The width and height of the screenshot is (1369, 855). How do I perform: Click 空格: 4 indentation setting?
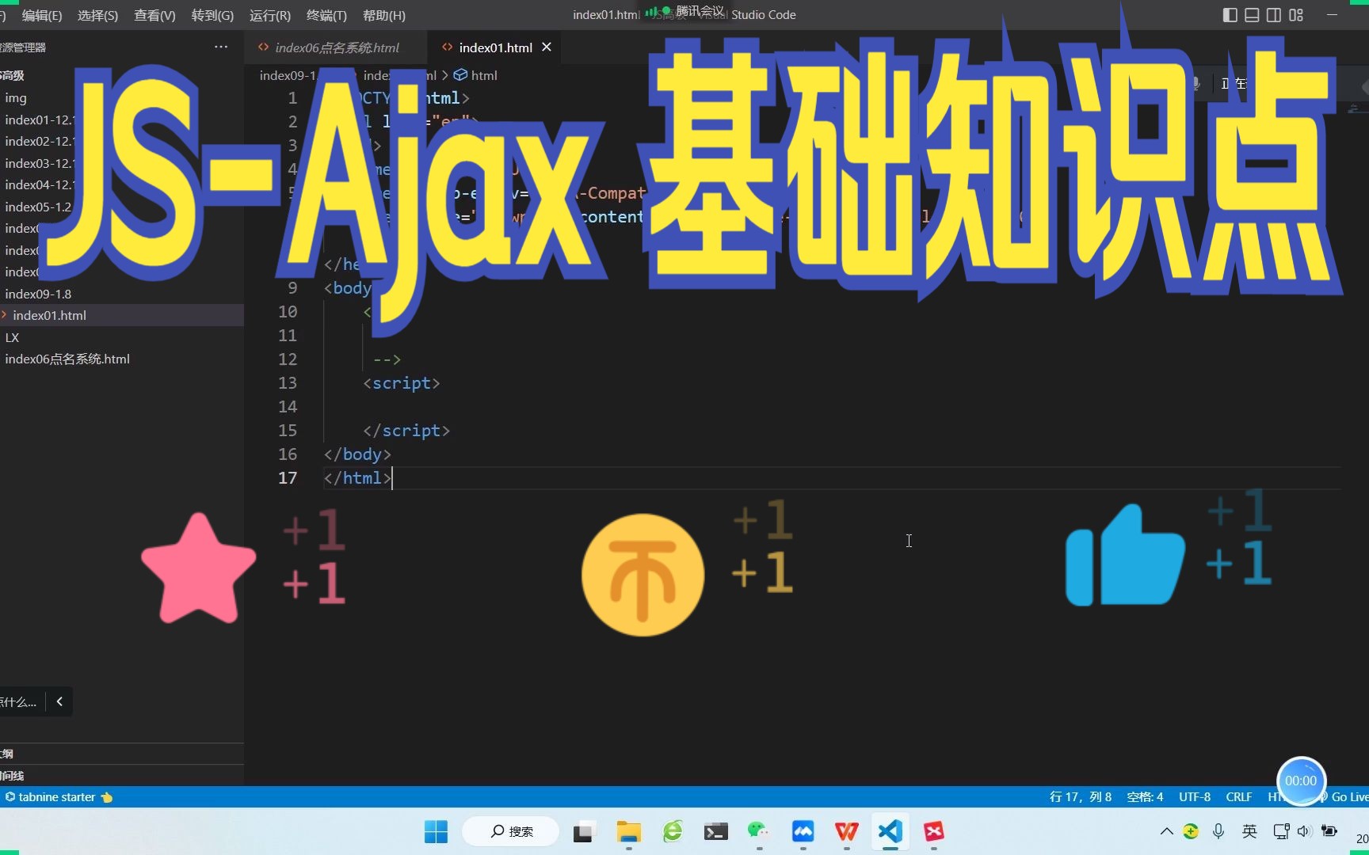click(1144, 797)
